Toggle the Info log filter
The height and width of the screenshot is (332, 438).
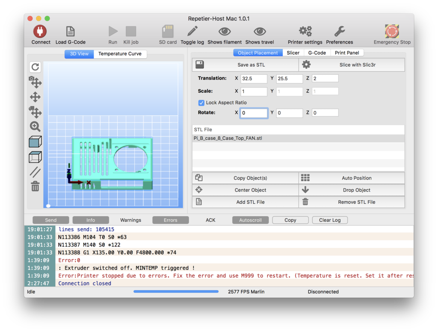click(x=91, y=220)
